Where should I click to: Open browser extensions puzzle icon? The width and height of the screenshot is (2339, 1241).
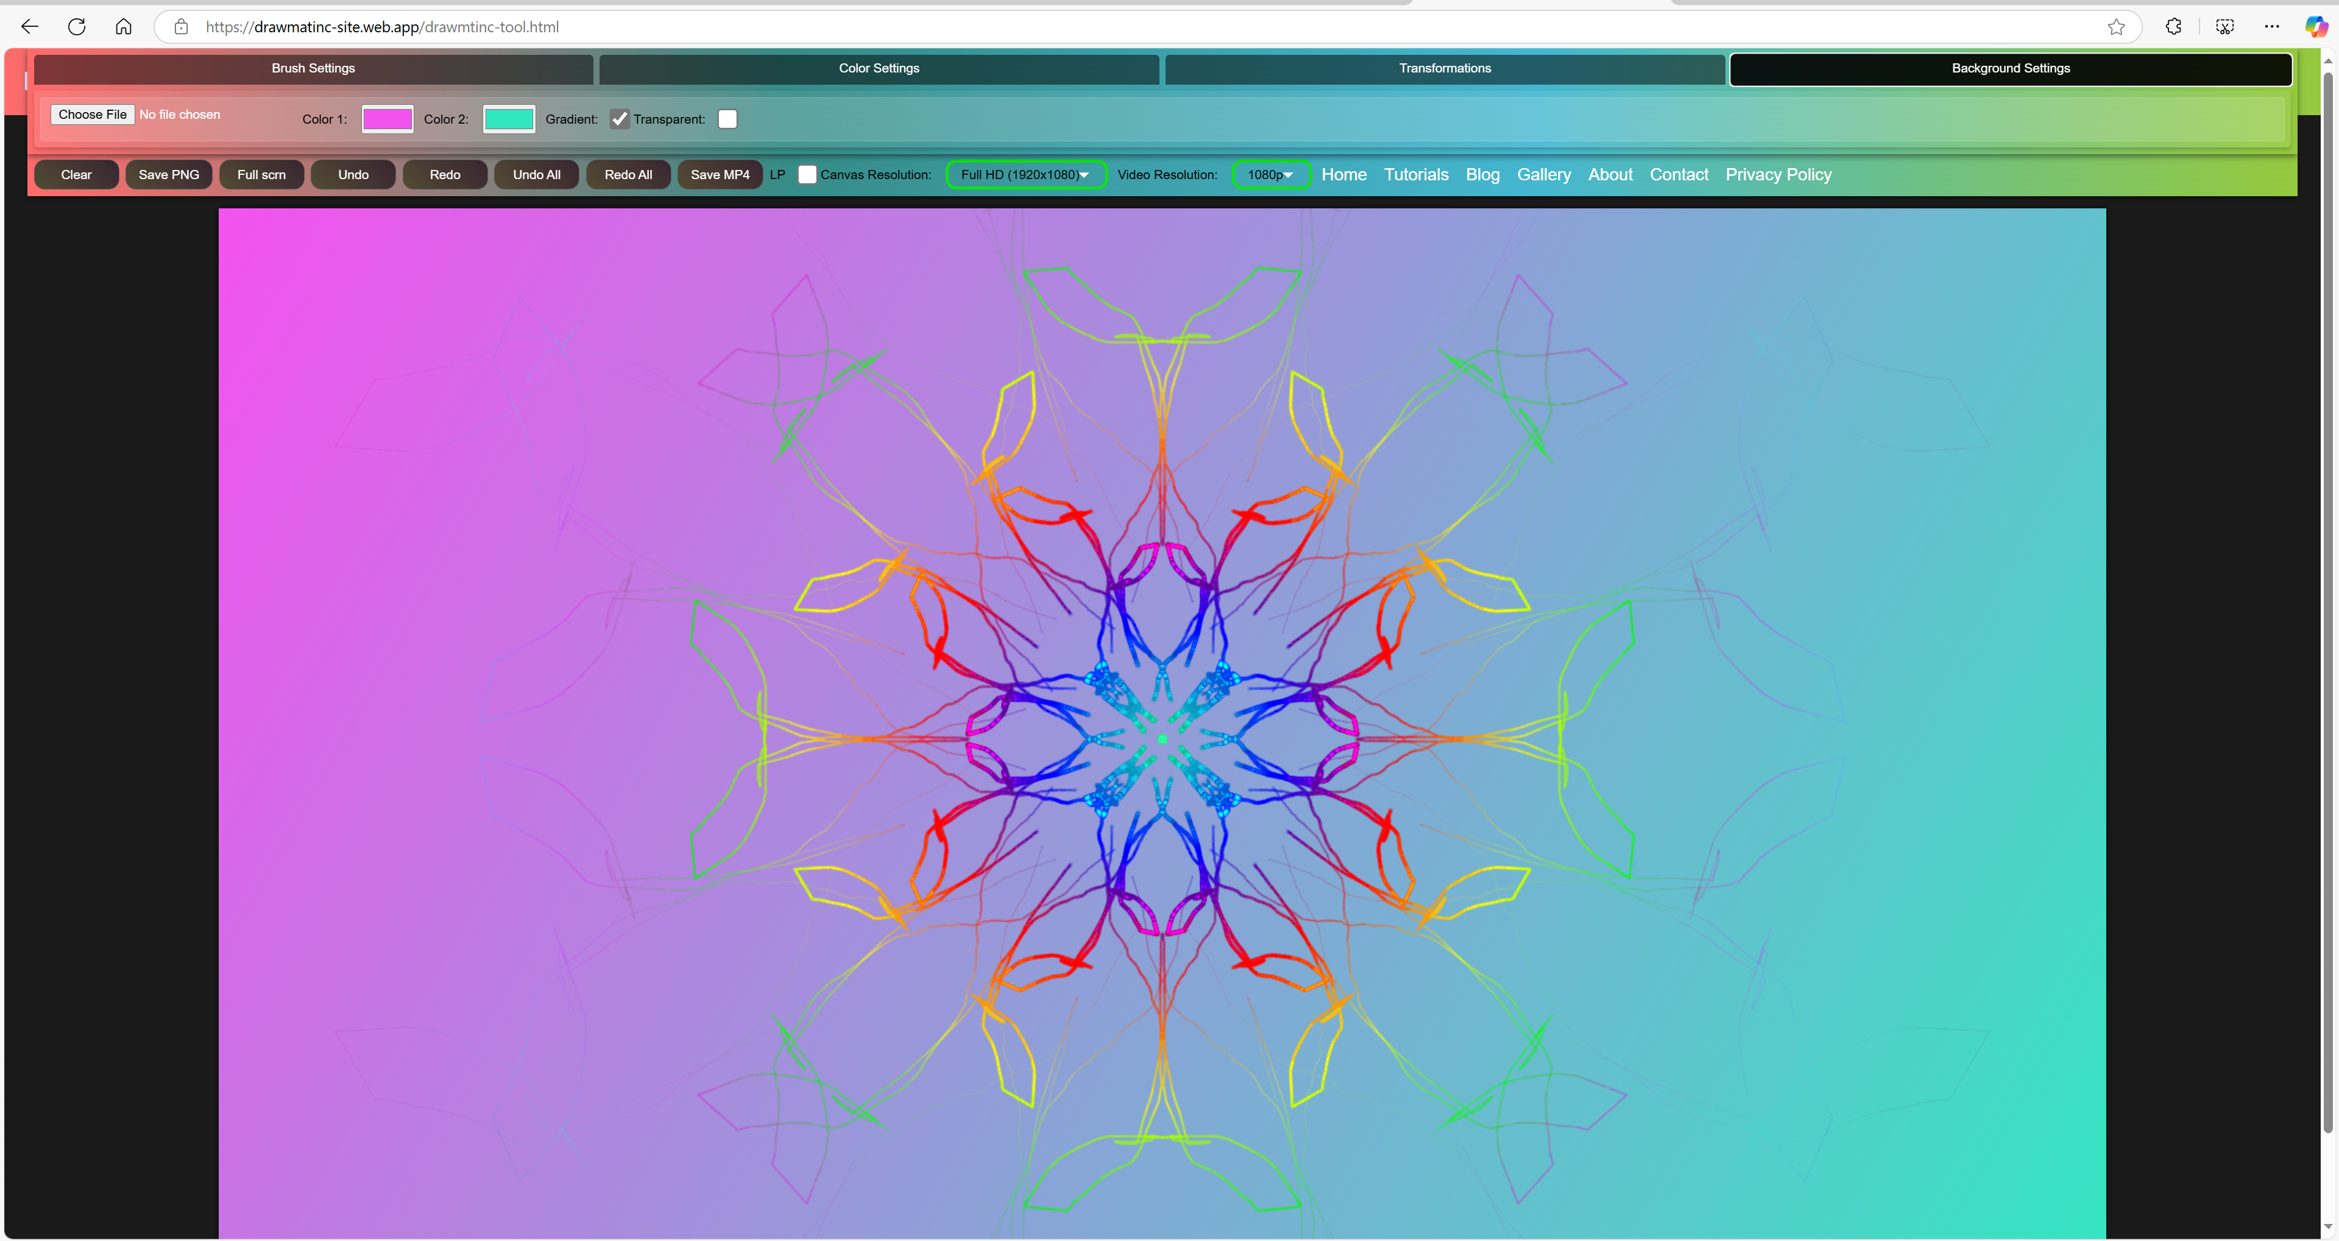click(x=2173, y=26)
